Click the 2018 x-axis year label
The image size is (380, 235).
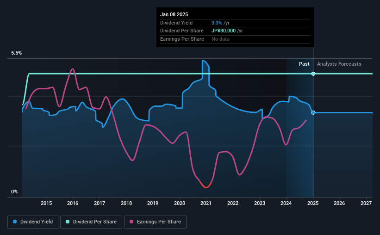click(x=126, y=203)
